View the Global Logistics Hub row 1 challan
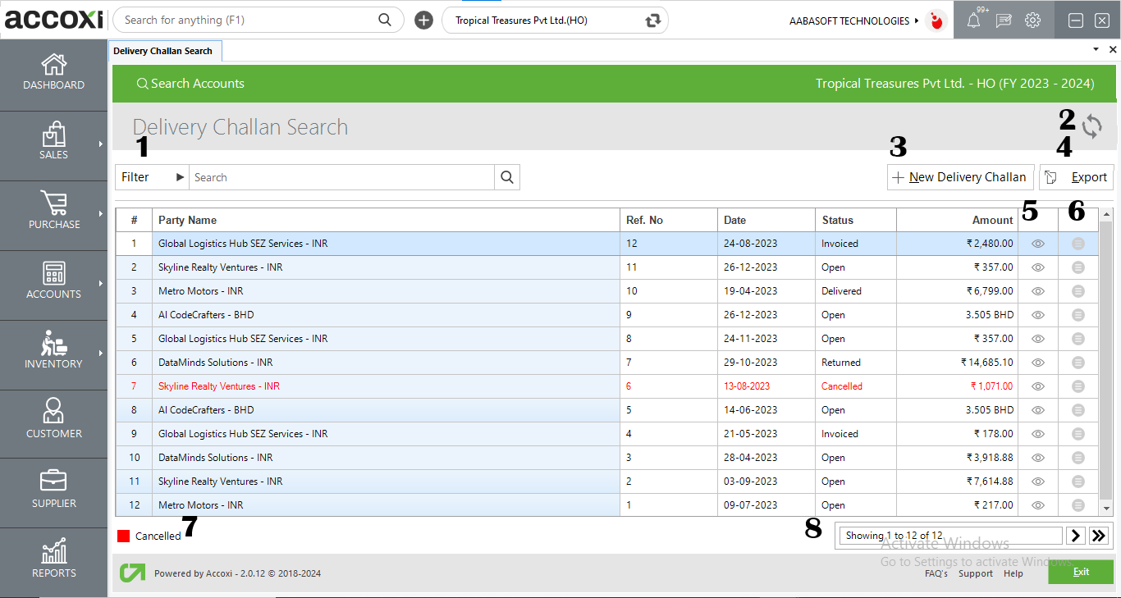This screenshot has width=1121, height=598. pos(1038,244)
